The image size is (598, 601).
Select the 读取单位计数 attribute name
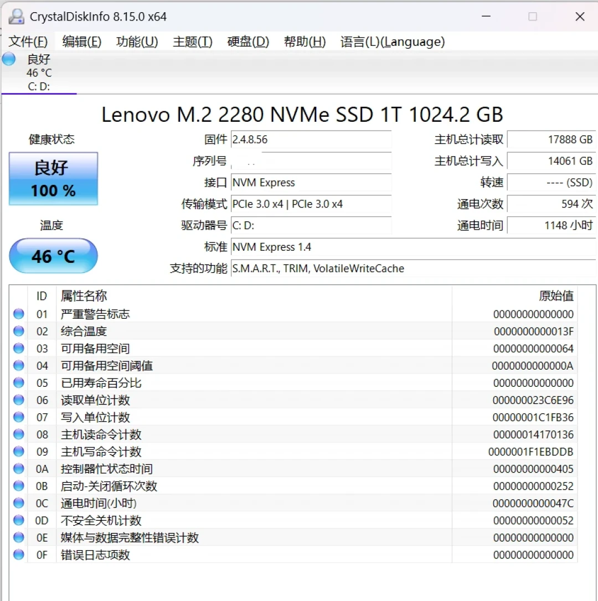point(95,400)
